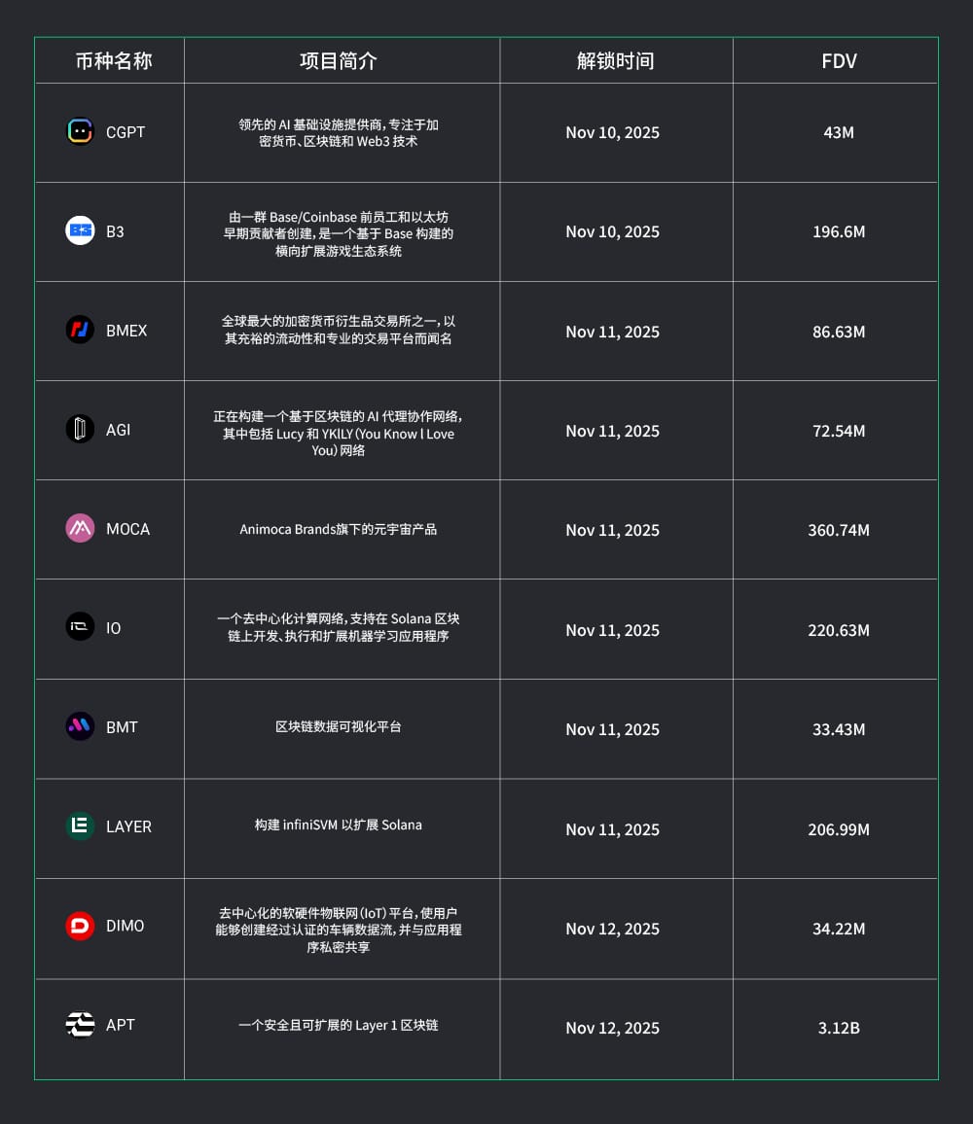Click the 币种名称 column header
Viewport: 973px width, 1124px height.
click(x=114, y=61)
